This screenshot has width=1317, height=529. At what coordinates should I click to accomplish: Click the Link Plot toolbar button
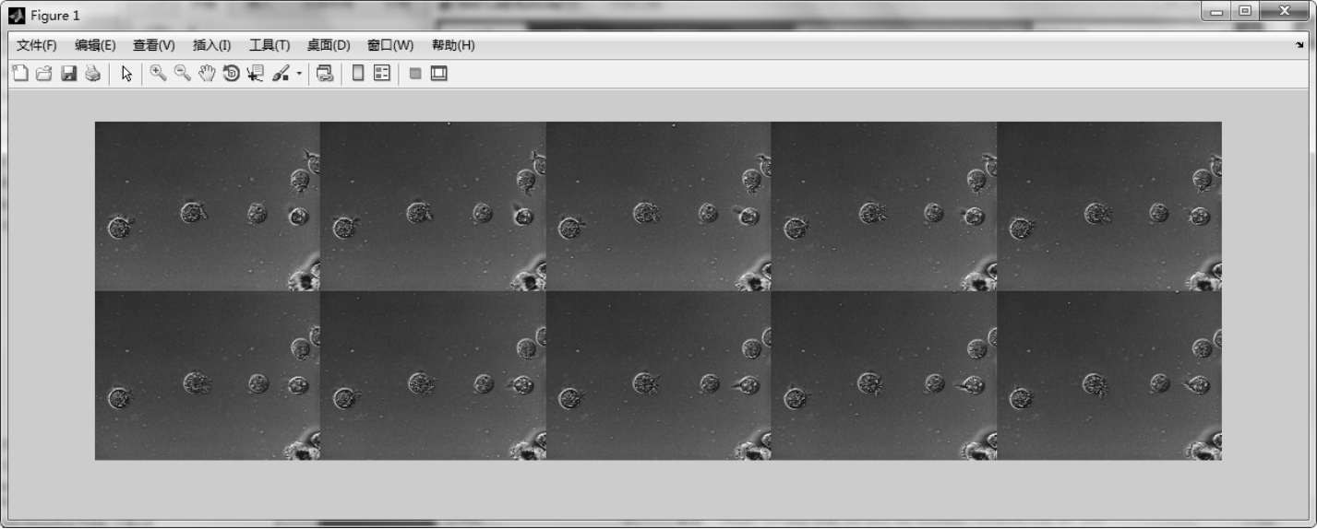tap(324, 74)
